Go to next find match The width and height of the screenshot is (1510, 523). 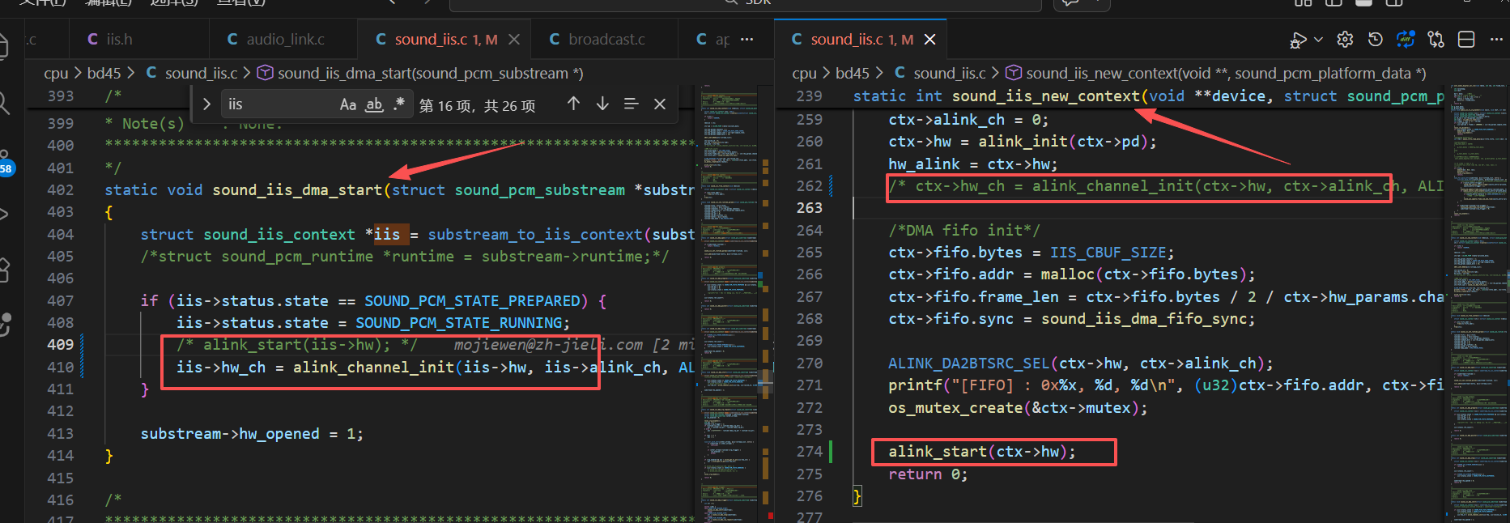coord(602,104)
